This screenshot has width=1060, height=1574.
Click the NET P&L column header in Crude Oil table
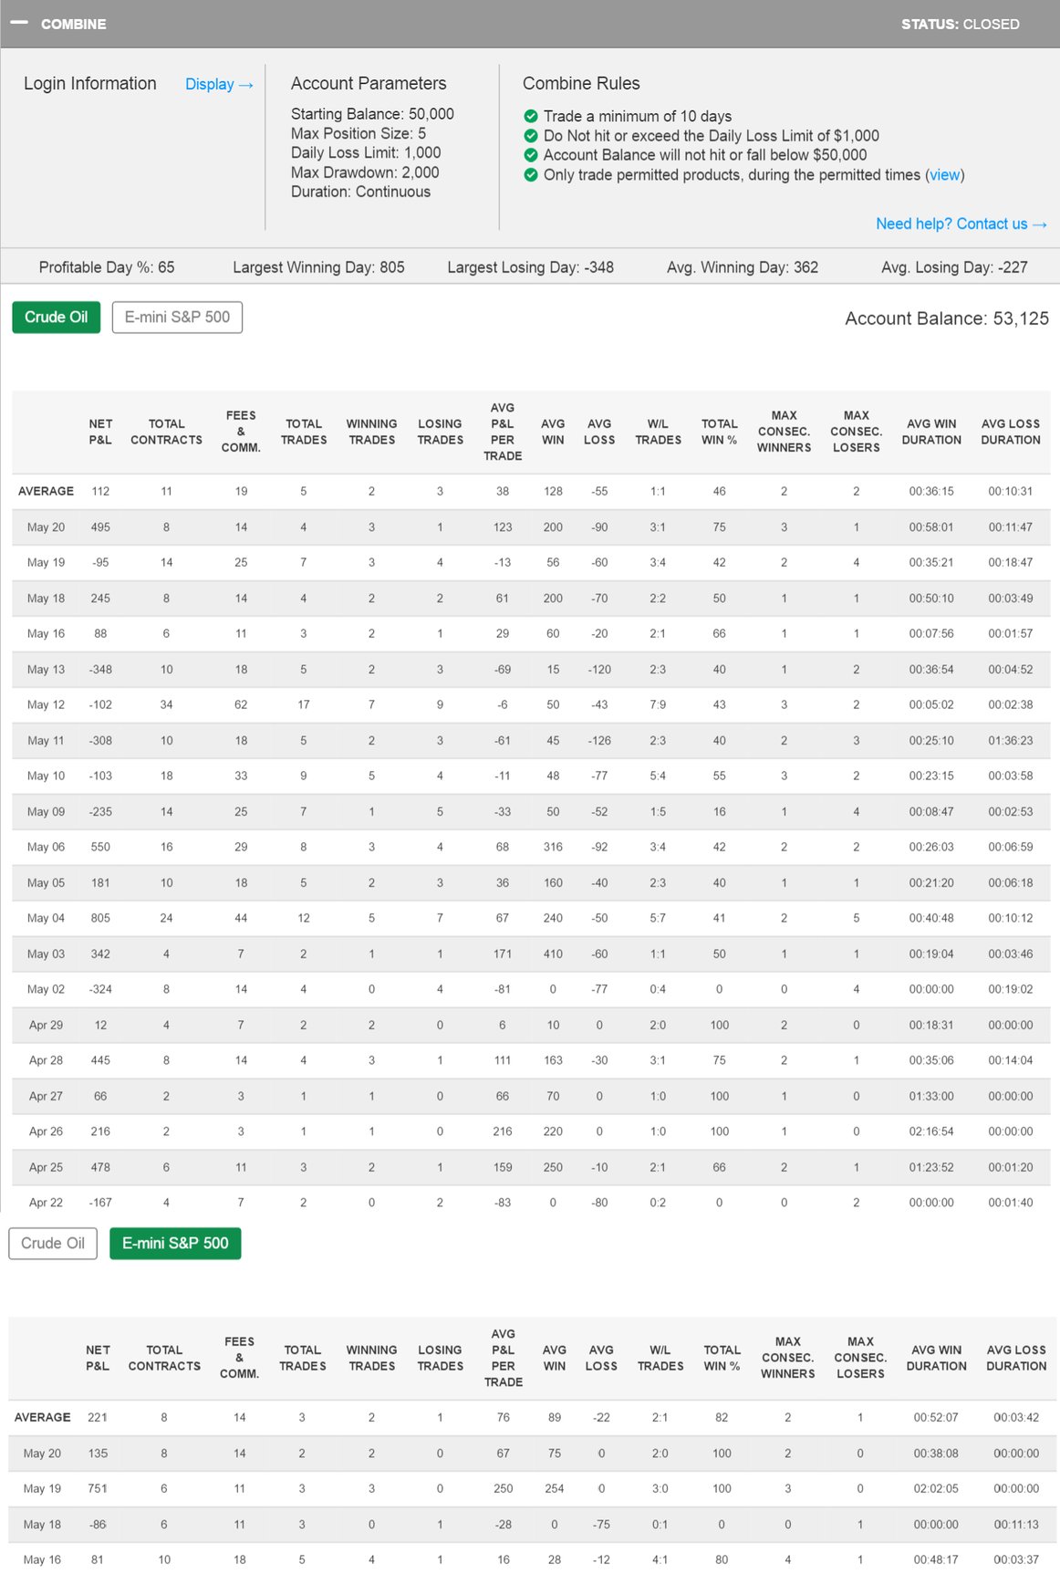click(x=100, y=432)
